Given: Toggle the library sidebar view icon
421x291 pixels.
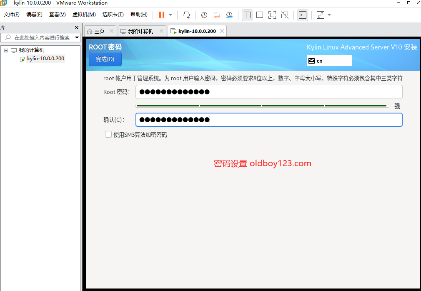Looking at the screenshot, I should coord(247,15).
